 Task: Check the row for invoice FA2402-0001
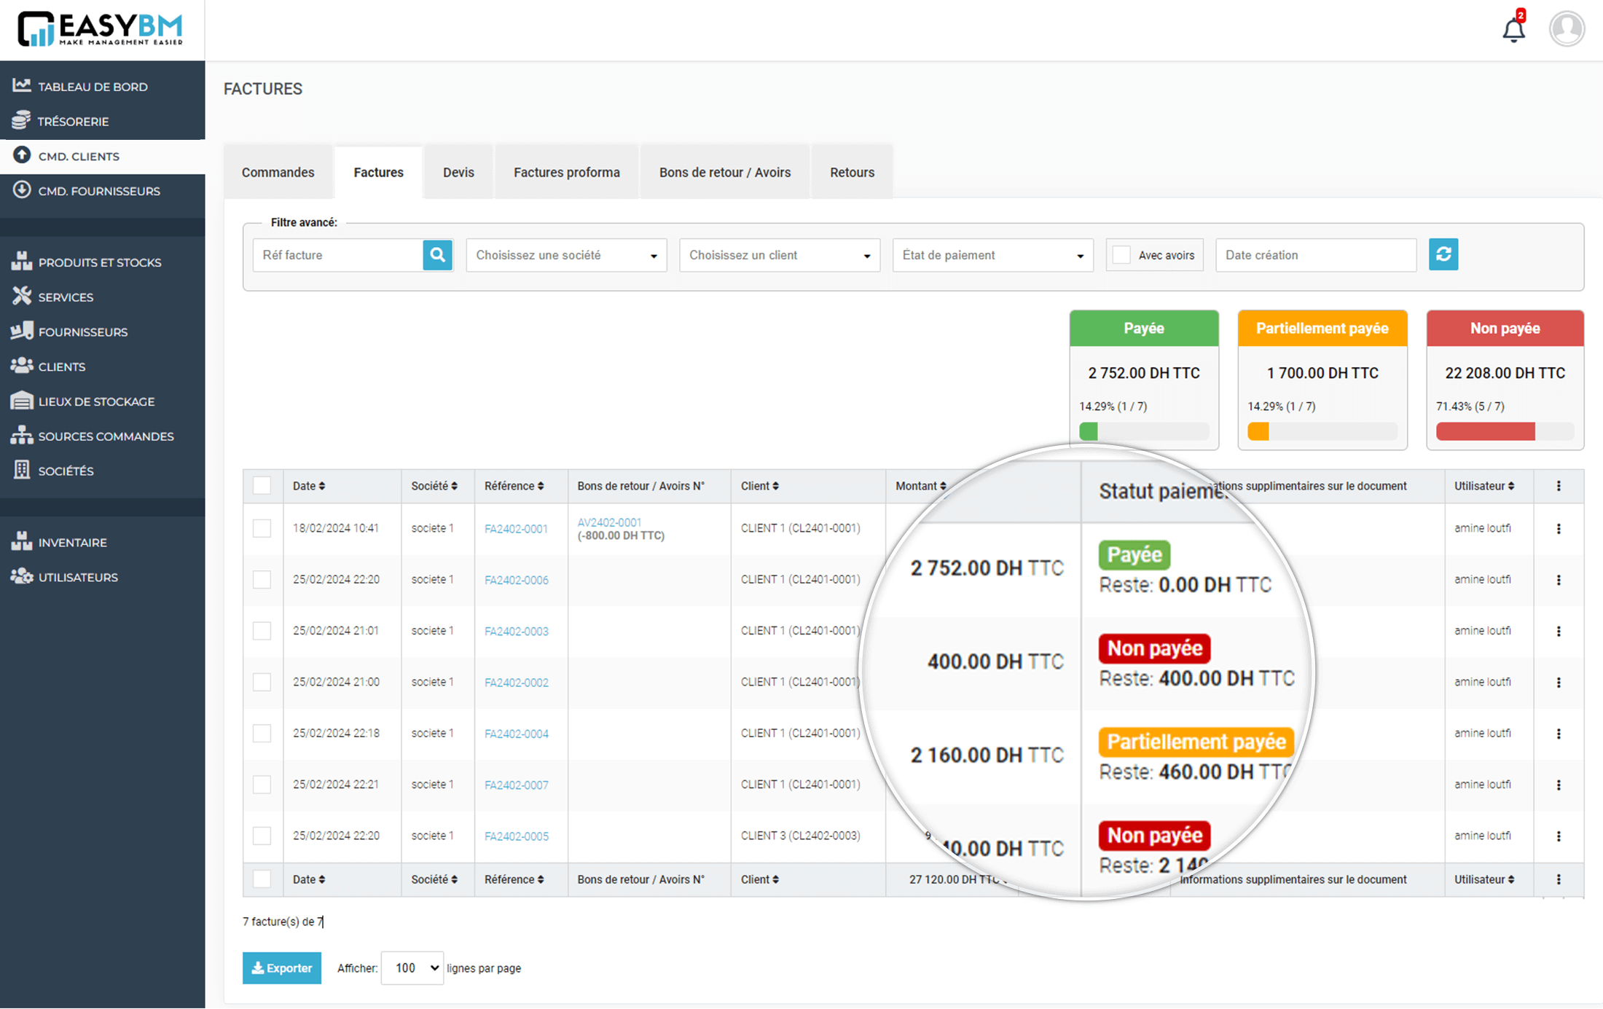[x=262, y=528]
